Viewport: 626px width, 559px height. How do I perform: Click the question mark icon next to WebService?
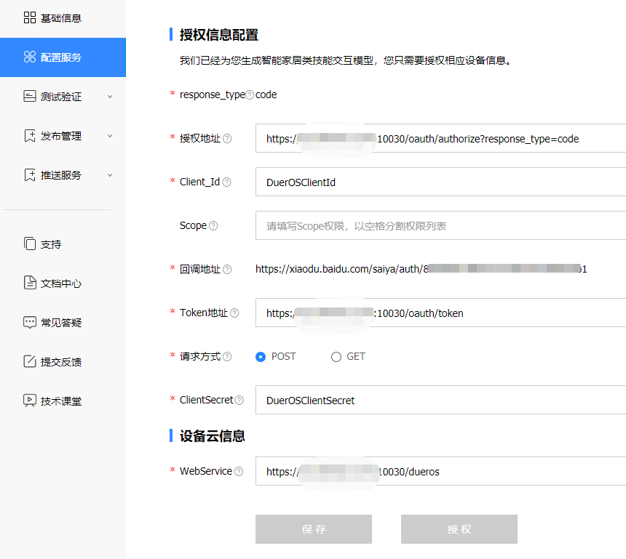tap(240, 471)
